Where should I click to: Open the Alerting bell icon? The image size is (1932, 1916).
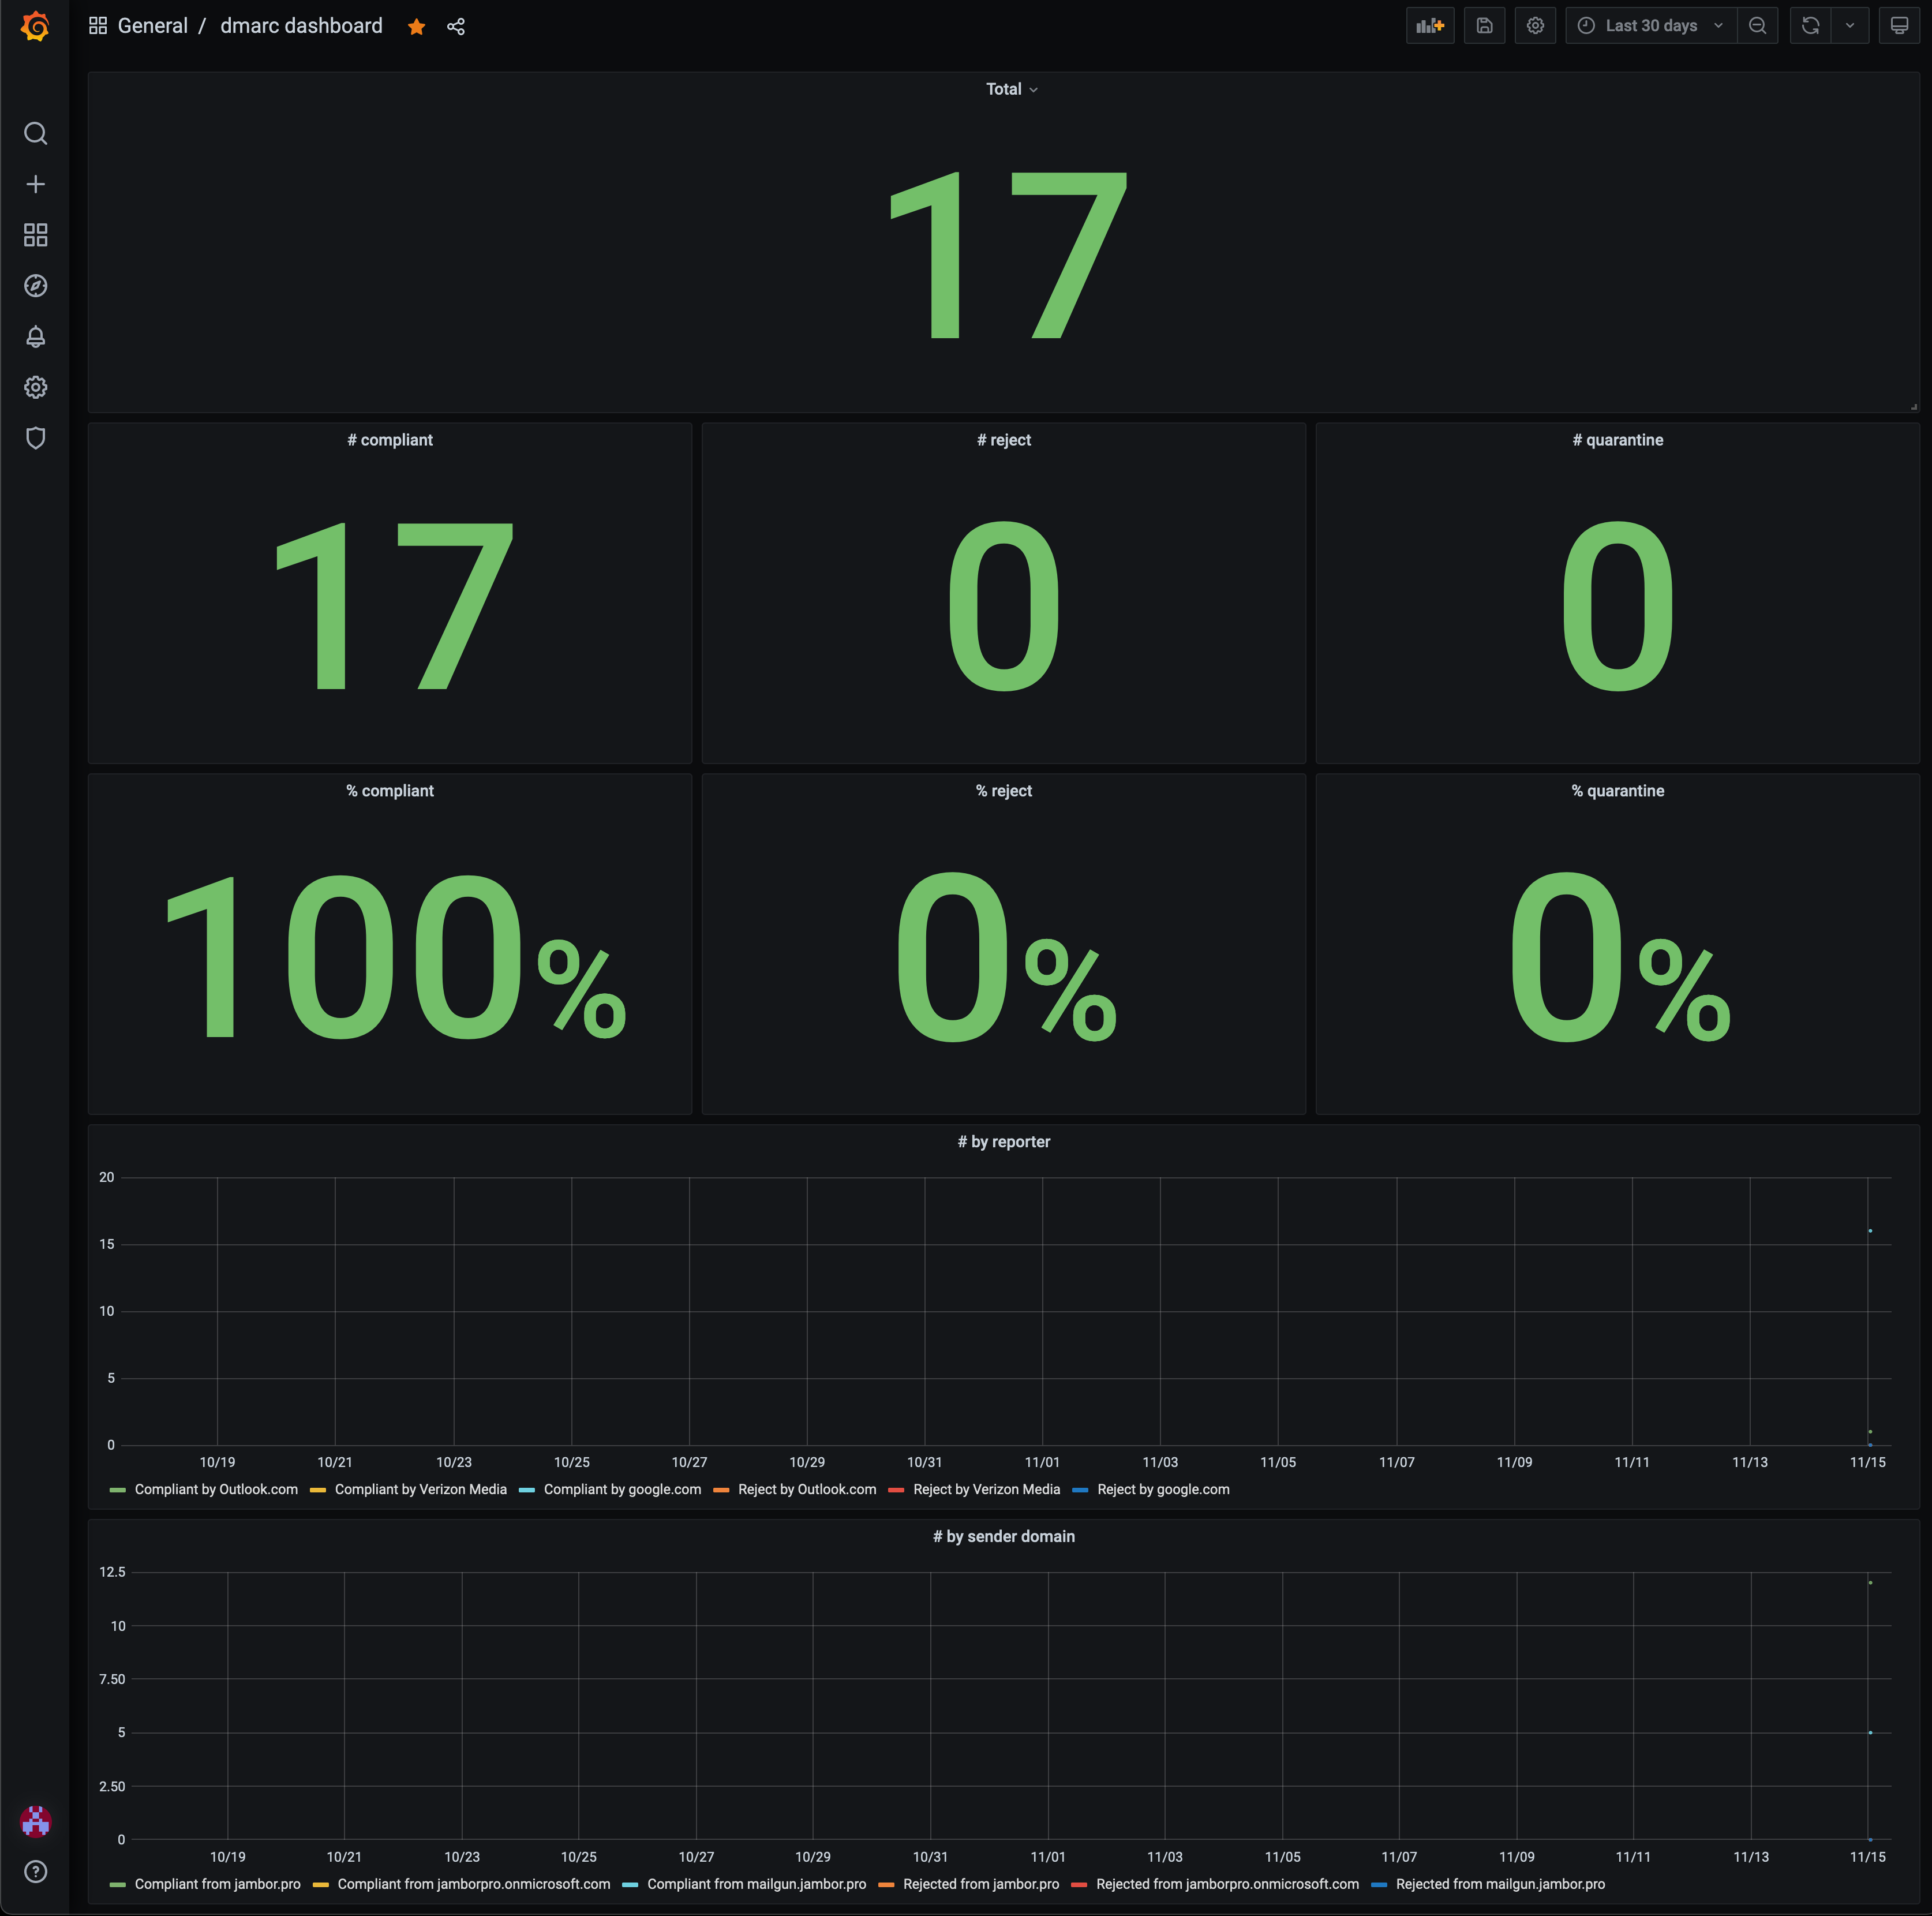[x=35, y=337]
